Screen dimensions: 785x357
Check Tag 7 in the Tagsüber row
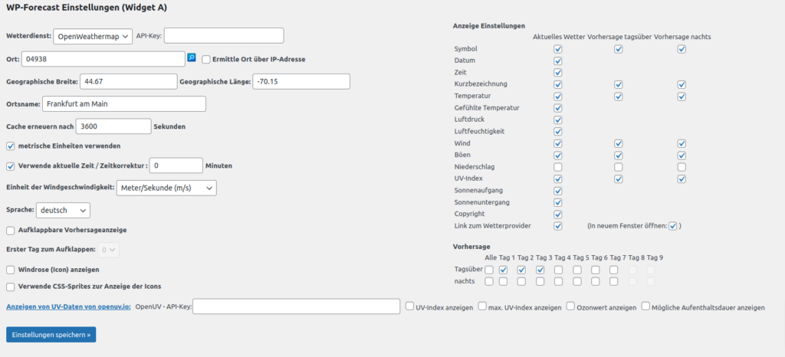click(614, 270)
